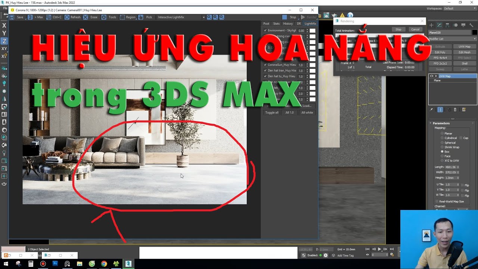Zoom in on the Corona render

[x=209, y=17]
